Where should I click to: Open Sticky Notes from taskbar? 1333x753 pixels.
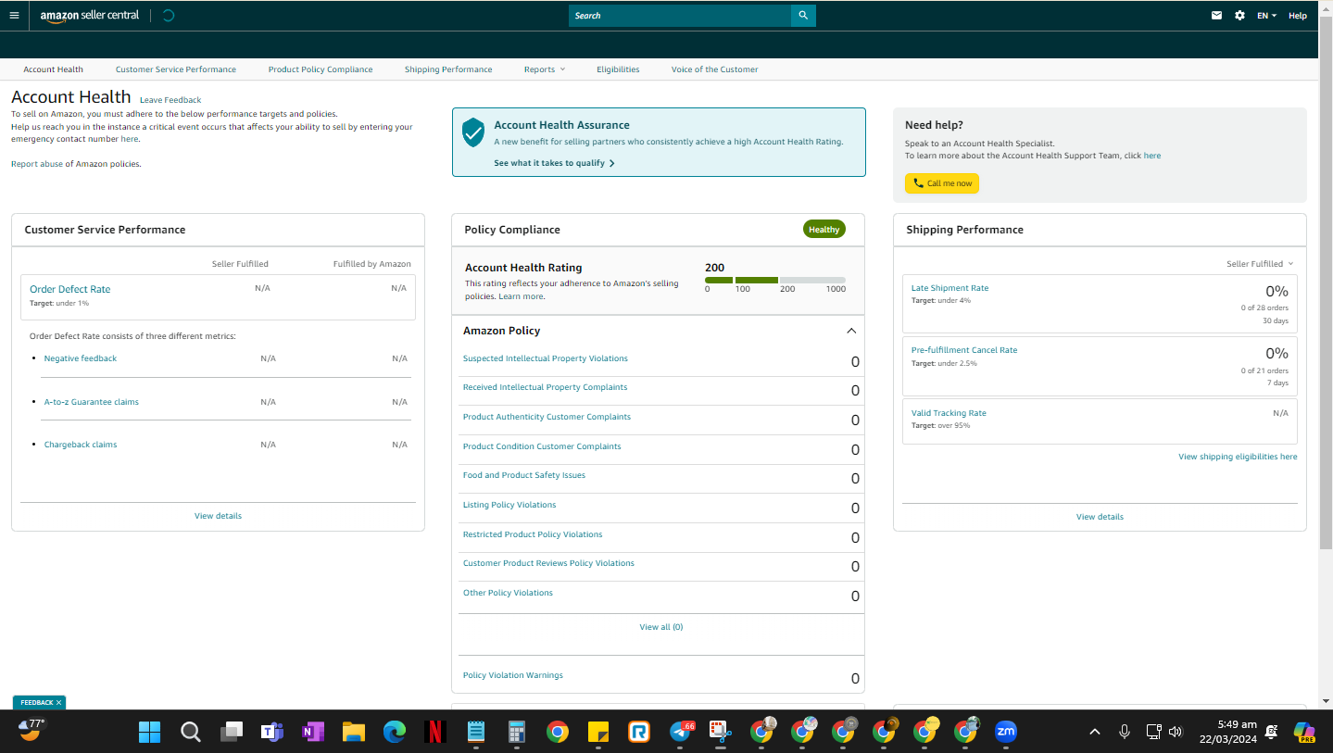(x=598, y=732)
